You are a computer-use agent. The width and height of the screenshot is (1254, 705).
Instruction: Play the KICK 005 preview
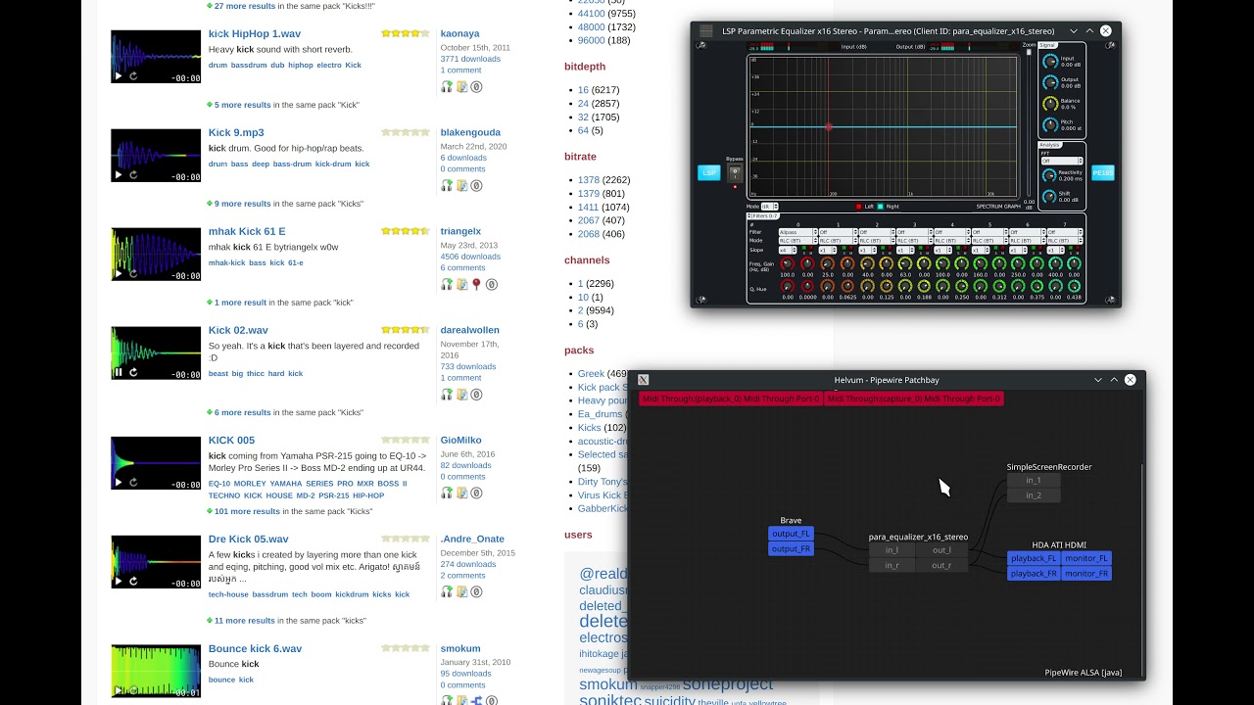(119, 482)
